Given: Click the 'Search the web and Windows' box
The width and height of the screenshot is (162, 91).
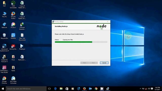Looking at the screenshot, I should (x=26, y=89).
